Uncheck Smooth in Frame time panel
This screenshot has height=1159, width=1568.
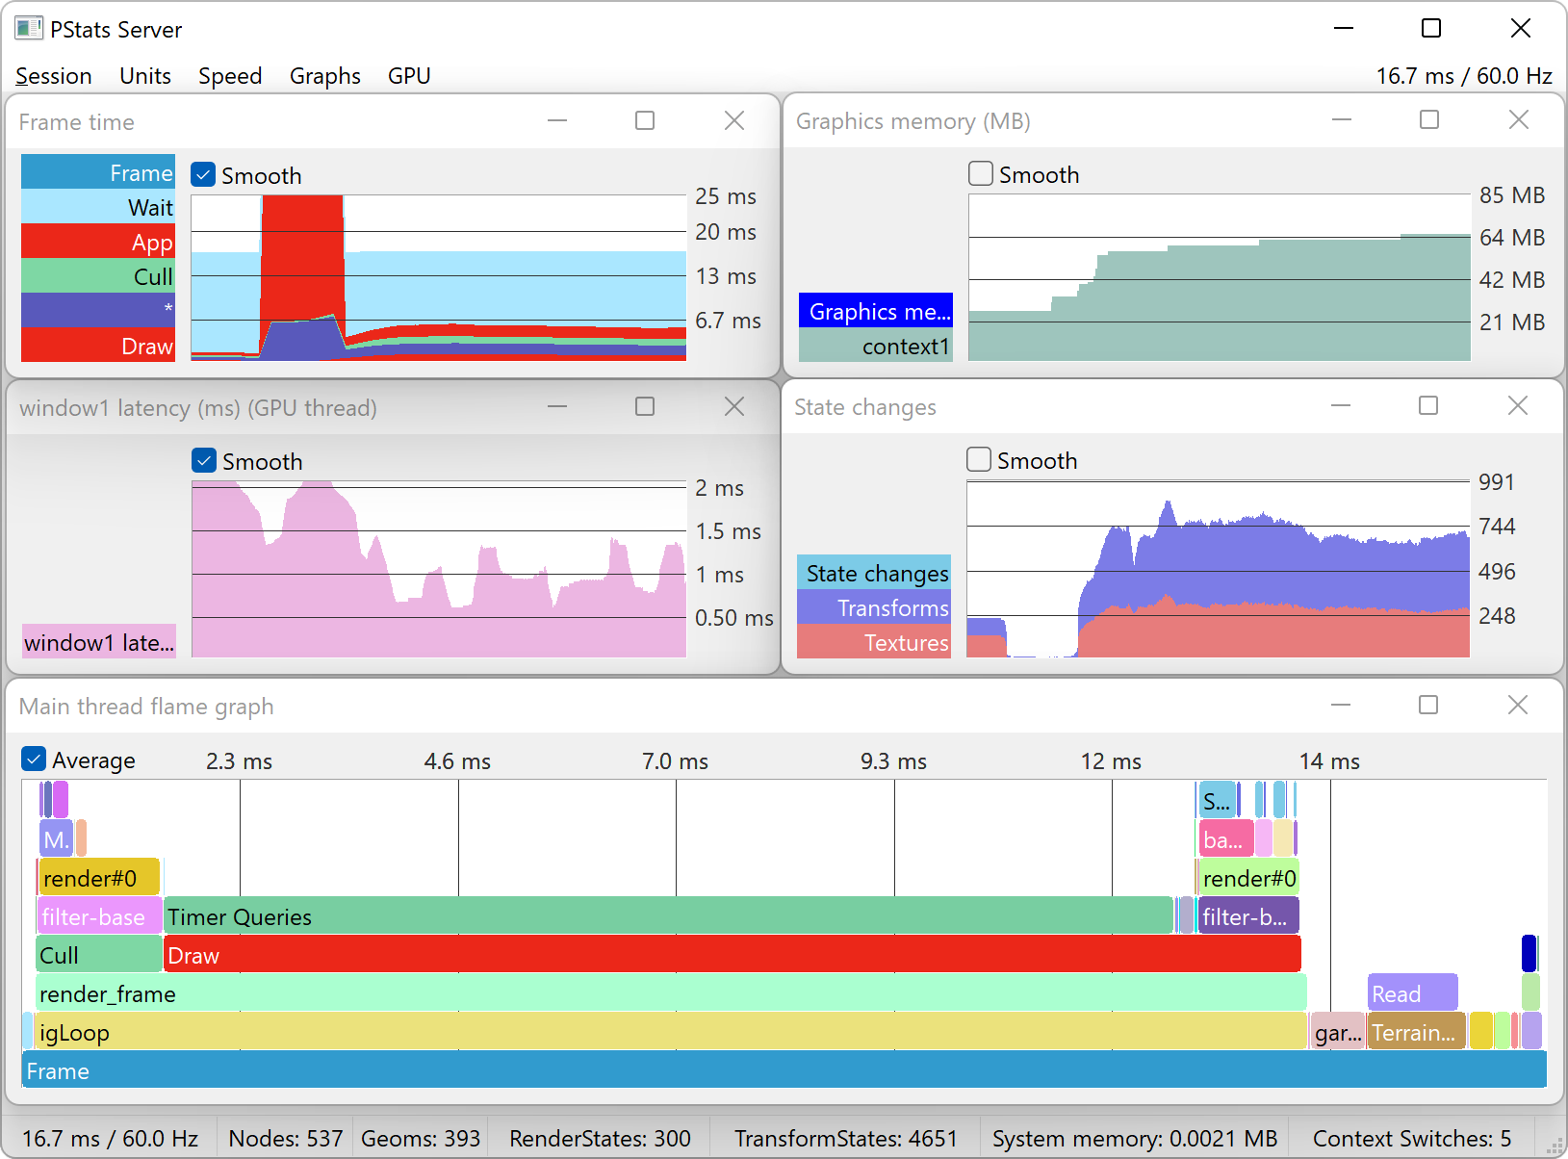click(x=203, y=175)
